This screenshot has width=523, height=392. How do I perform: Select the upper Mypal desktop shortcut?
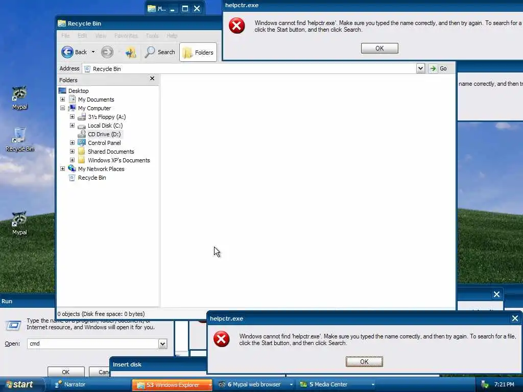pyautogui.click(x=19, y=97)
